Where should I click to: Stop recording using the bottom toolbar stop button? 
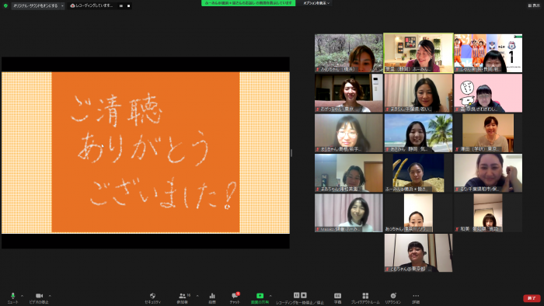[x=304, y=295]
